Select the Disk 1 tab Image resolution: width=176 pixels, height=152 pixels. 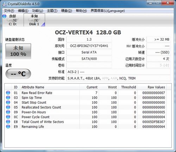tap(34, 20)
